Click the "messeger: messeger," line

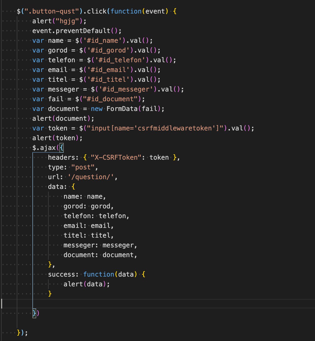tap(100, 245)
